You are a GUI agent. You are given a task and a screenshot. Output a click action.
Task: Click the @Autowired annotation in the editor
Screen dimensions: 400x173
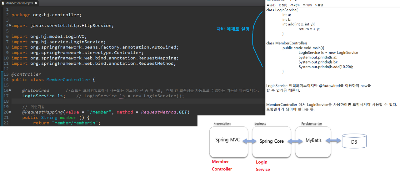tap(36, 90)
